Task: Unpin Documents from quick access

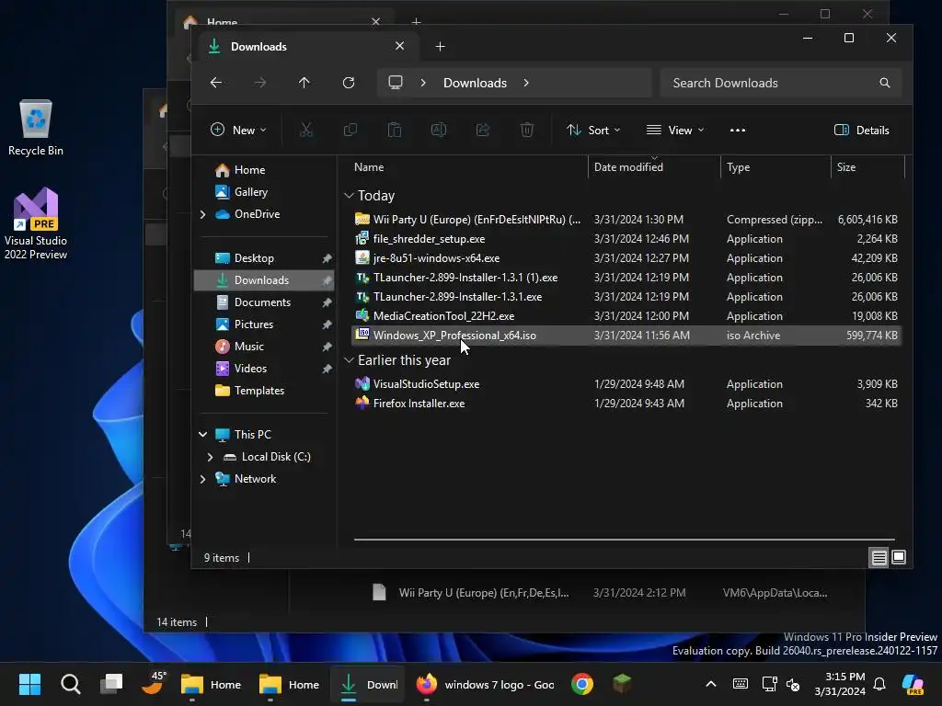Action: [327, 302]
